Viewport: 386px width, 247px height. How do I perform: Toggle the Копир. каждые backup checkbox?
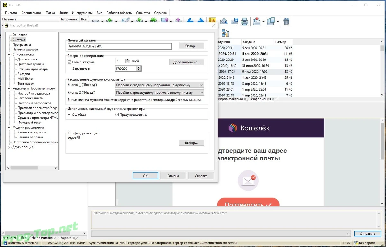pos(69,62)
